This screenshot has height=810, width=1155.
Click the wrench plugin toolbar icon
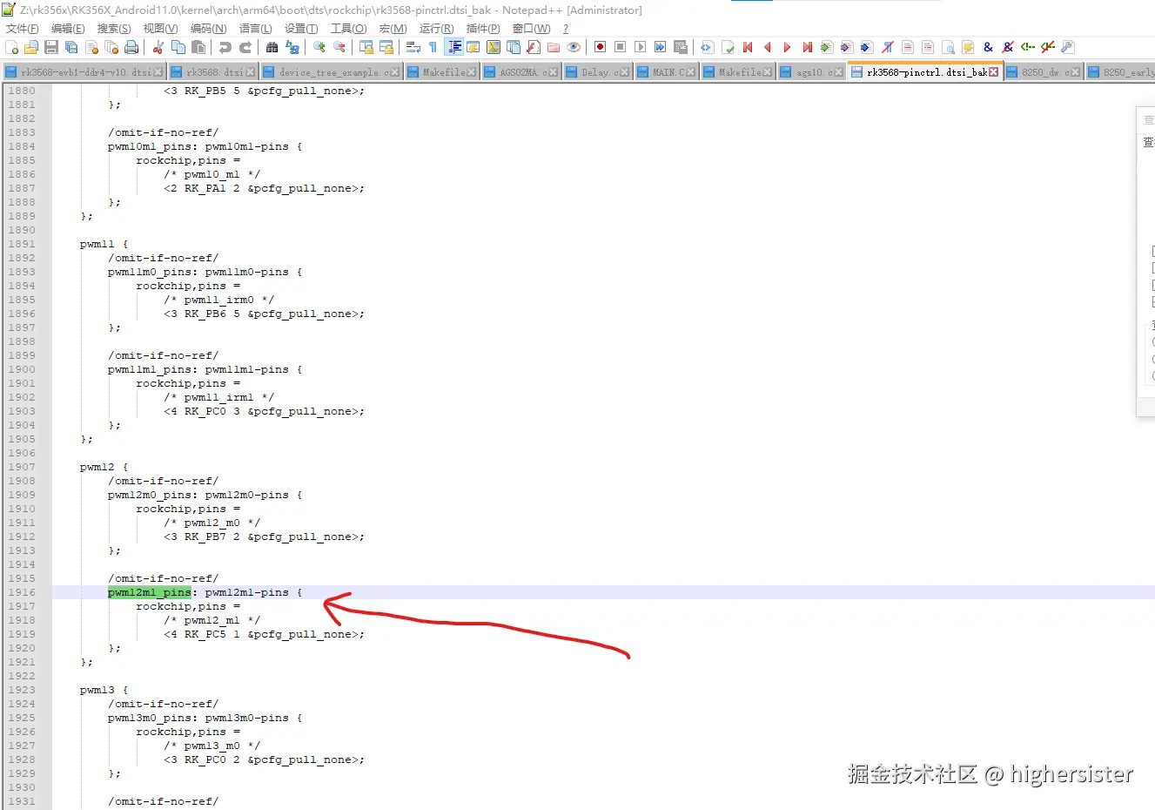pos(1068,47)
